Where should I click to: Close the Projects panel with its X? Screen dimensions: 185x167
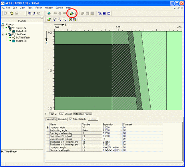click(x=42, y=18)
